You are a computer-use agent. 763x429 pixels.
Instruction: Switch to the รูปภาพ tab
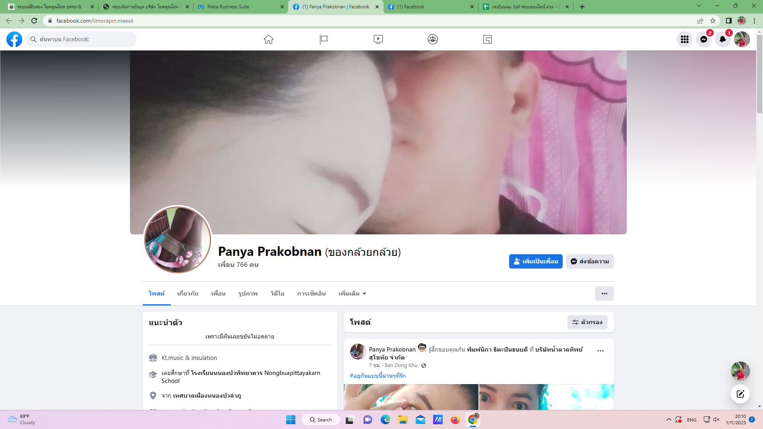point(248,294)
